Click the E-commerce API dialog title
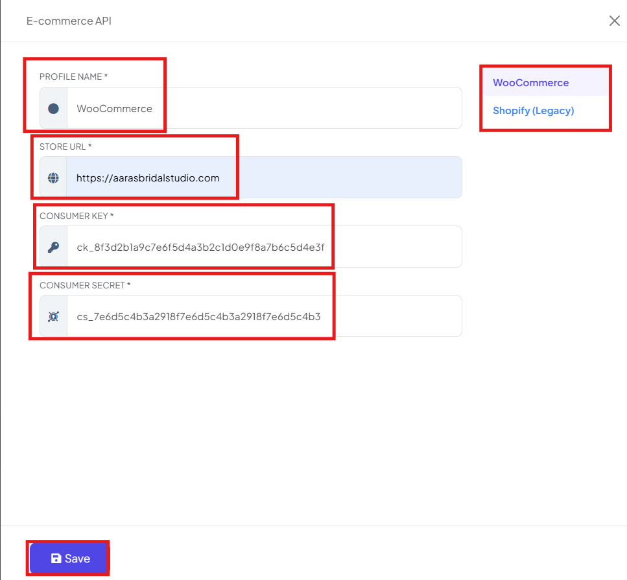 69,21
